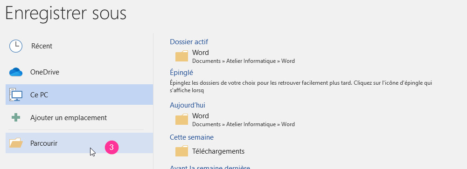Click the Épinglé section heading
Image resolution: width=467 pixels, height=169 pixels.
click(181, 73)
